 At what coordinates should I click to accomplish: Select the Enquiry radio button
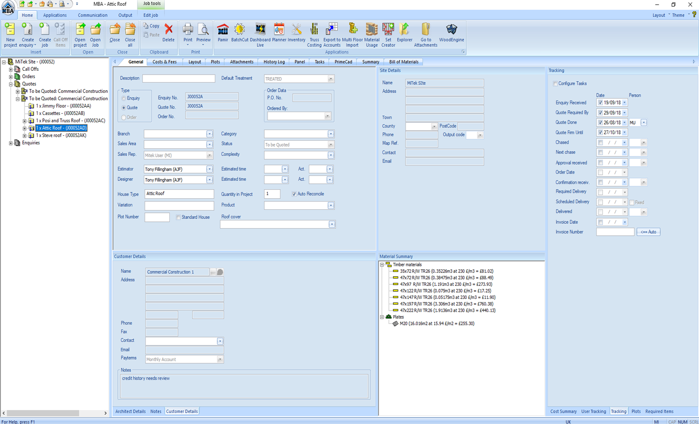pos(124,99)
